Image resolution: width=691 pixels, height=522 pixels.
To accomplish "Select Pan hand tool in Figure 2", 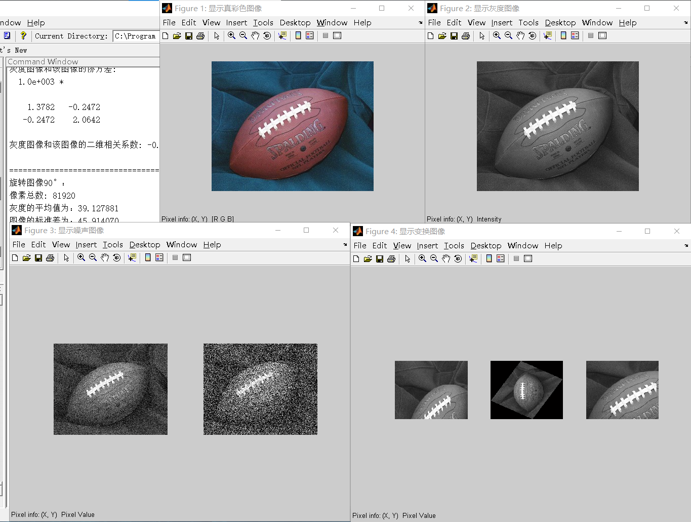I will [520, 36].
